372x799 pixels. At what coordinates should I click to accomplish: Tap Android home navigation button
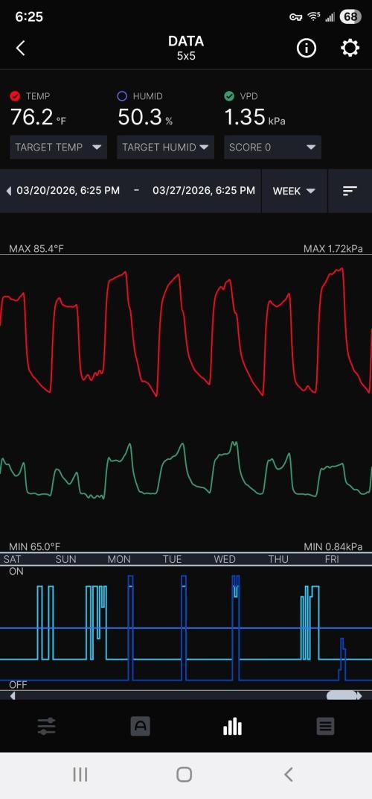(x=184, y=774)
